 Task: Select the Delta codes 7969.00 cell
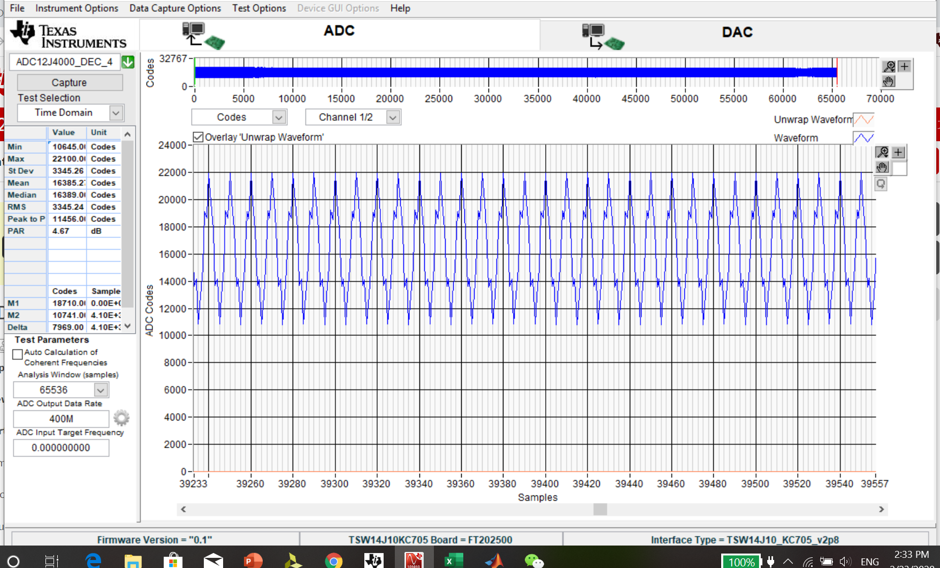[x=68, y=327]
